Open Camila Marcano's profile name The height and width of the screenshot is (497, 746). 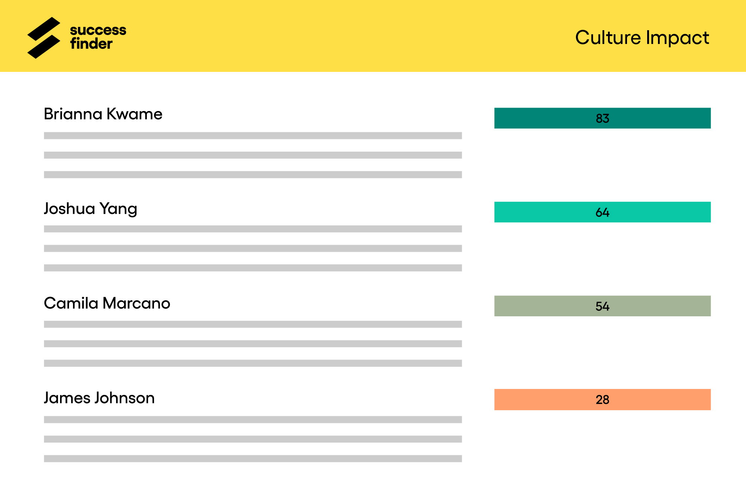coord(107,303)
